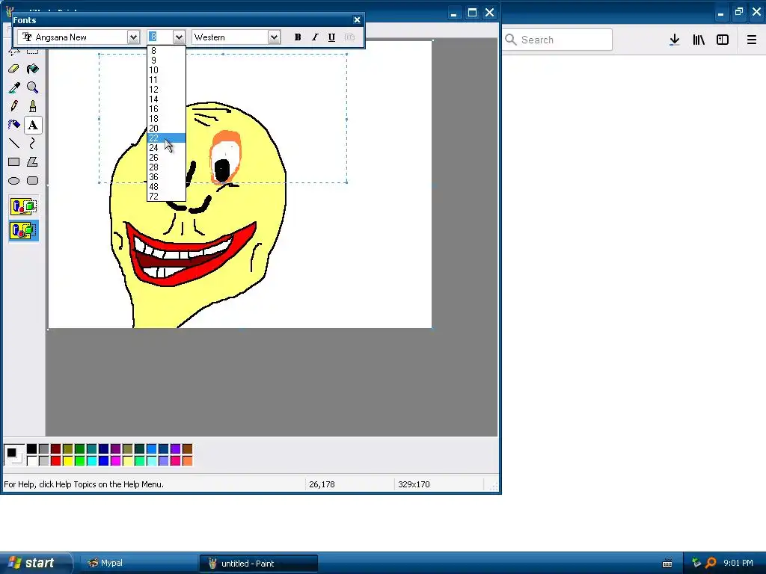766x574 pixels.
Task: Set font size to 28
Action: point(166,167)
